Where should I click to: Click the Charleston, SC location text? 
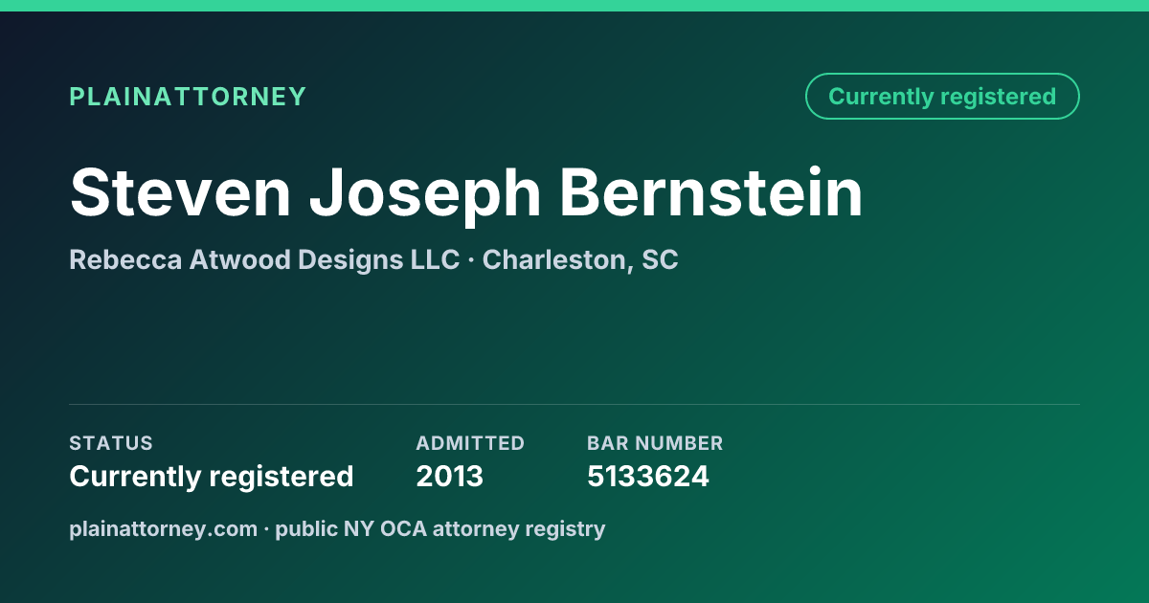[x=580, y=259]
